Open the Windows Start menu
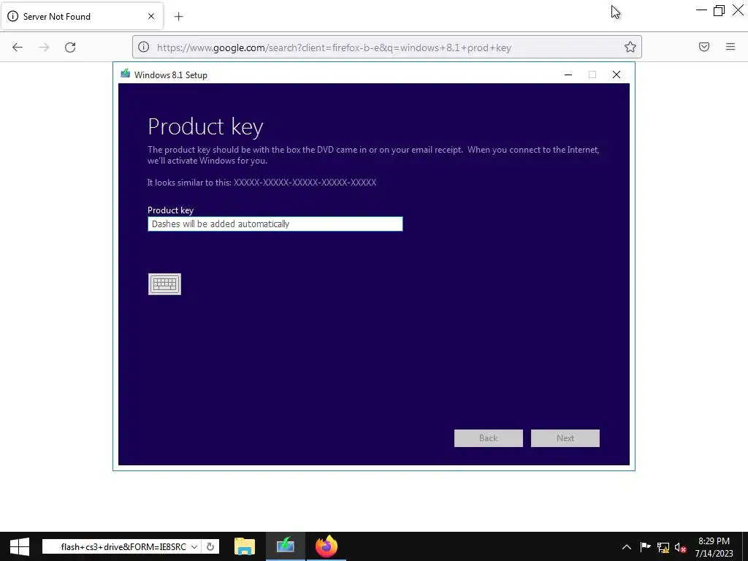Screen dimensions: 748x561 click(20, 546)
